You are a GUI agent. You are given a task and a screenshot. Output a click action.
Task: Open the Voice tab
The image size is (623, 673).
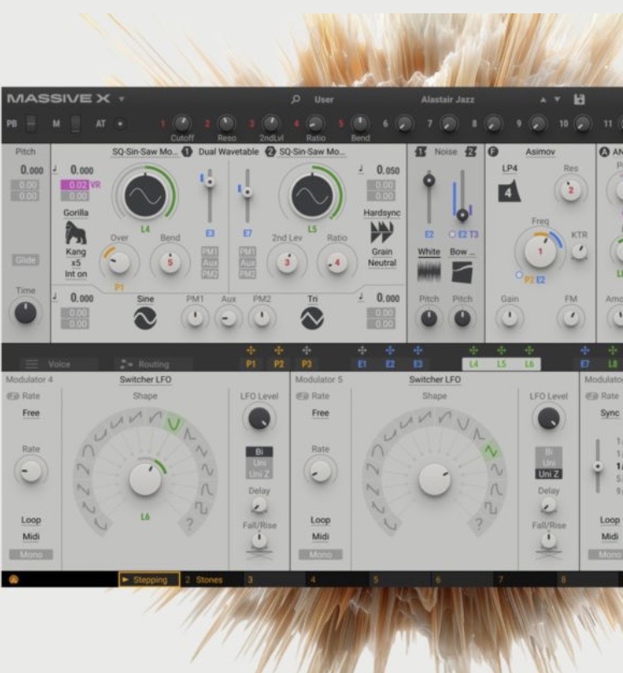point(59,364)
